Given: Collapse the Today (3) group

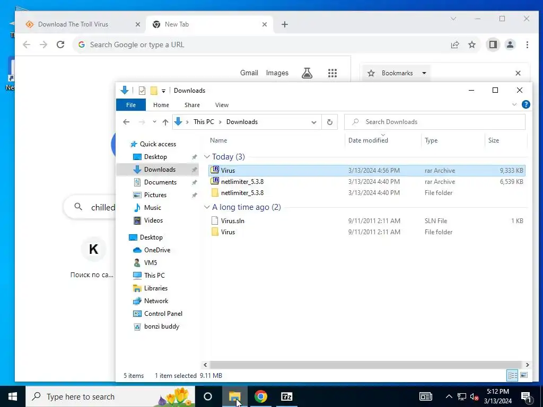Looking at the screenshot, I should point(207,157).
